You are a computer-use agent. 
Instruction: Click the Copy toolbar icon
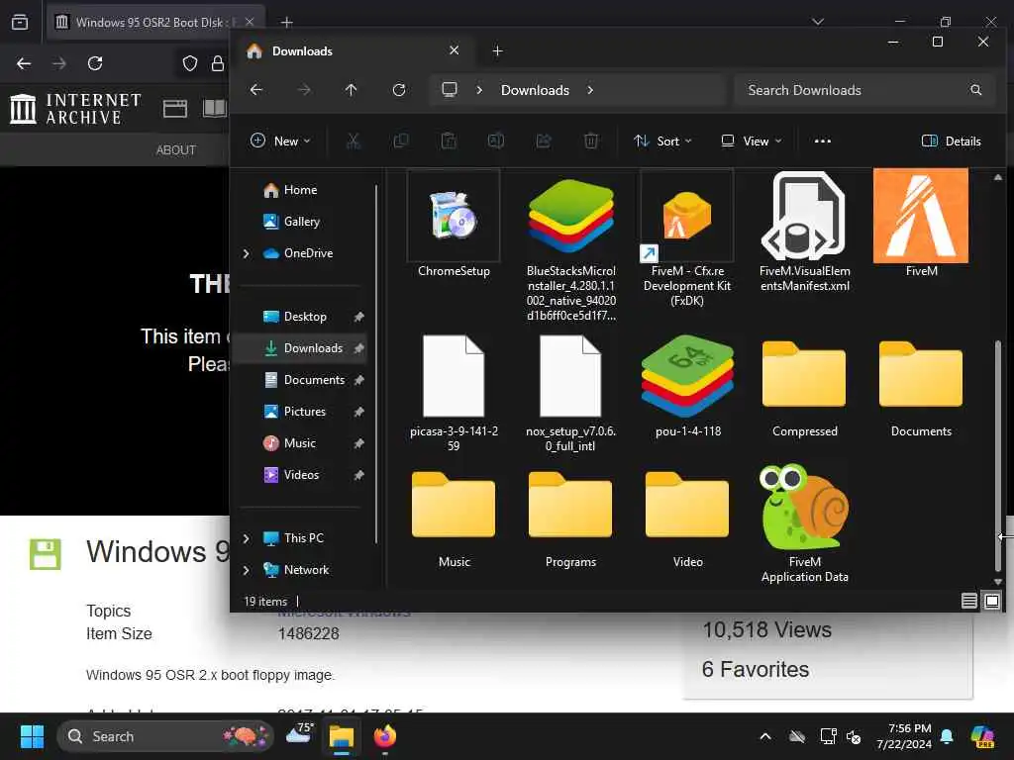pyautogui.click(x=401, y=141)
